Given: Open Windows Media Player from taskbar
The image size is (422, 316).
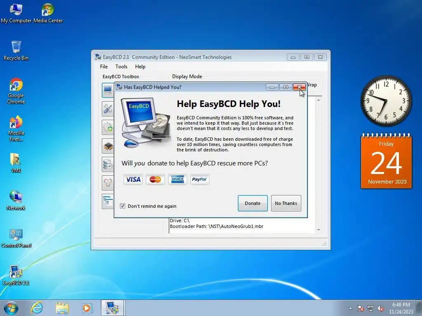Looking at the screenshot, I should (87, 308).
